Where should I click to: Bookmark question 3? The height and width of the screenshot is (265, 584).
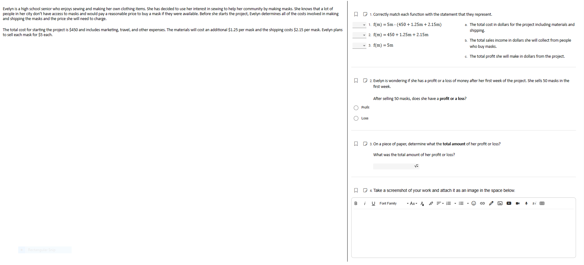356,144
